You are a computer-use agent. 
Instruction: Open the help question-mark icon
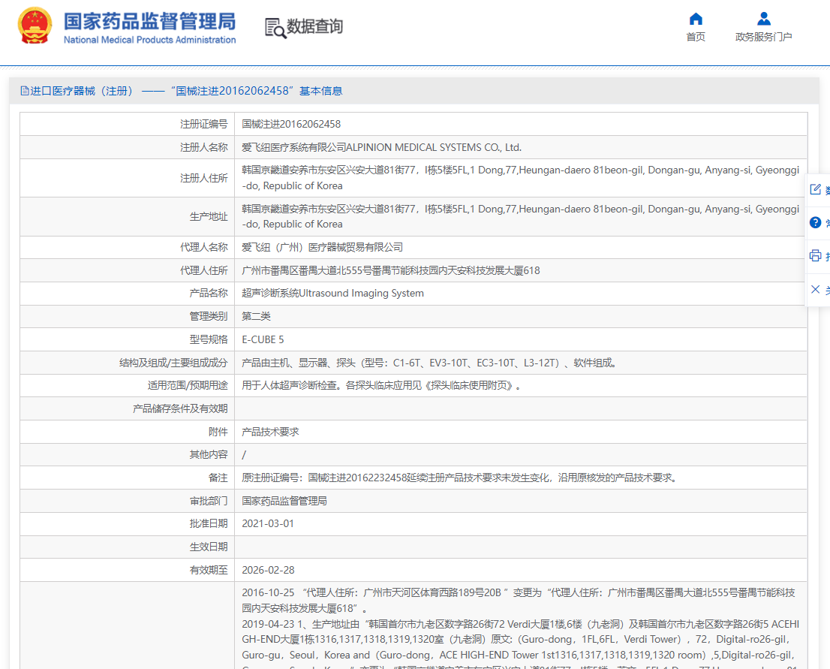click(815, 222)
